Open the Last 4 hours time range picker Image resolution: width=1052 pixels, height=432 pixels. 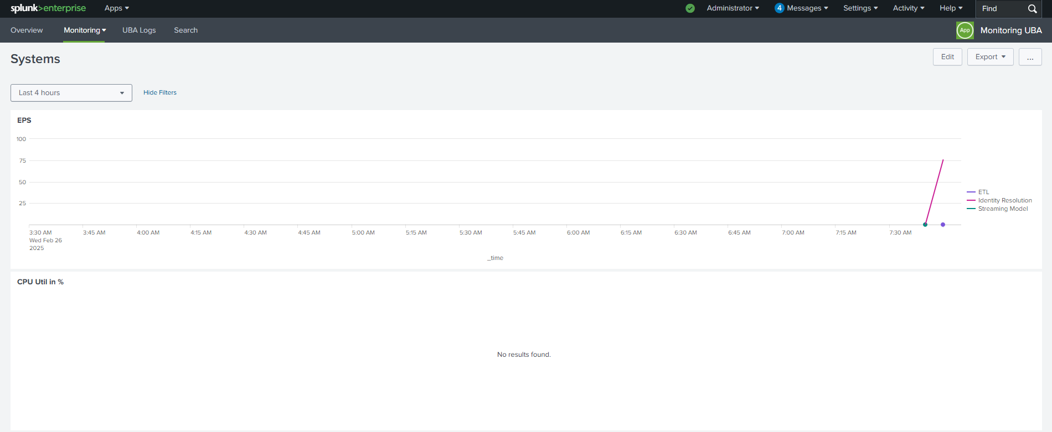pos(71,93)
